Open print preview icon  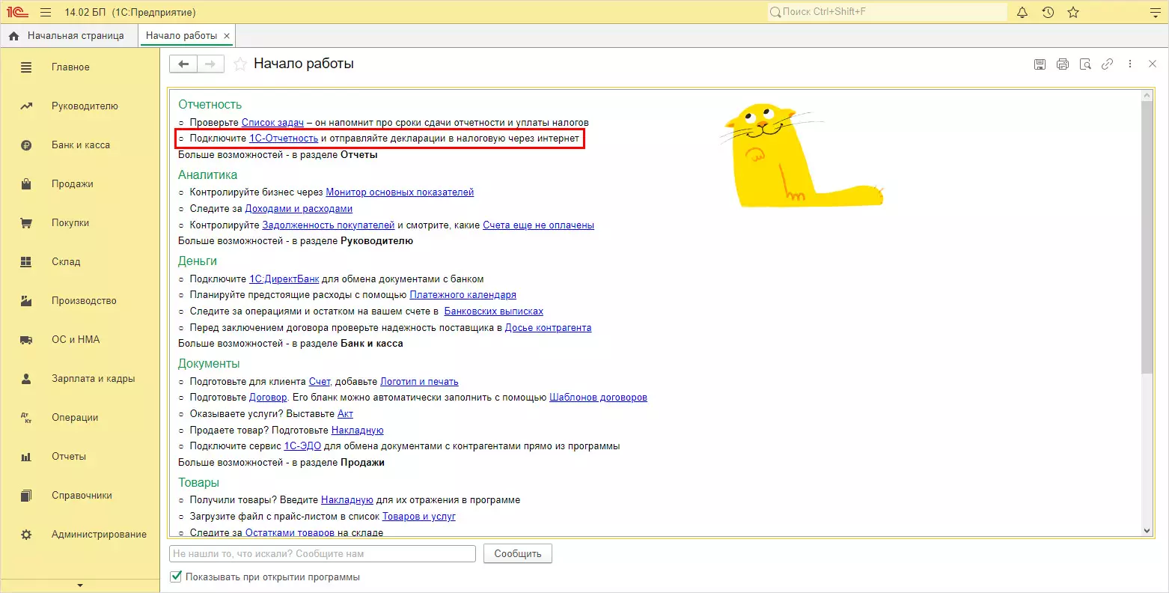click(x=1085, y=64)
